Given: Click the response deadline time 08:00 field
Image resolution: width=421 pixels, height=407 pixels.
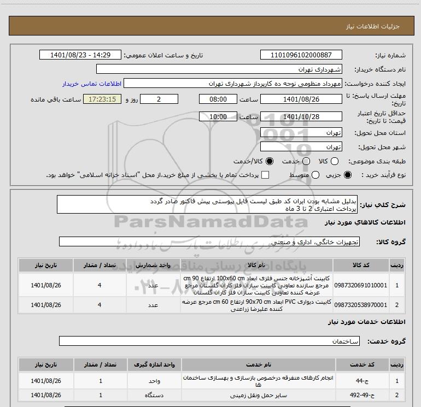Looking at the screenshot, I should 218,99.
